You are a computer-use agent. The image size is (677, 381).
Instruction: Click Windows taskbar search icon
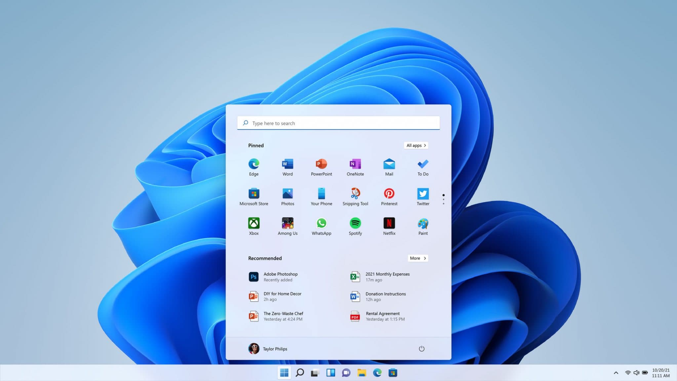coord(299,373)
